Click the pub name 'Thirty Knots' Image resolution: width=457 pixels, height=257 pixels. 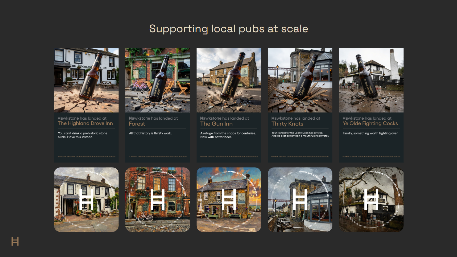(x=287, y=124)
